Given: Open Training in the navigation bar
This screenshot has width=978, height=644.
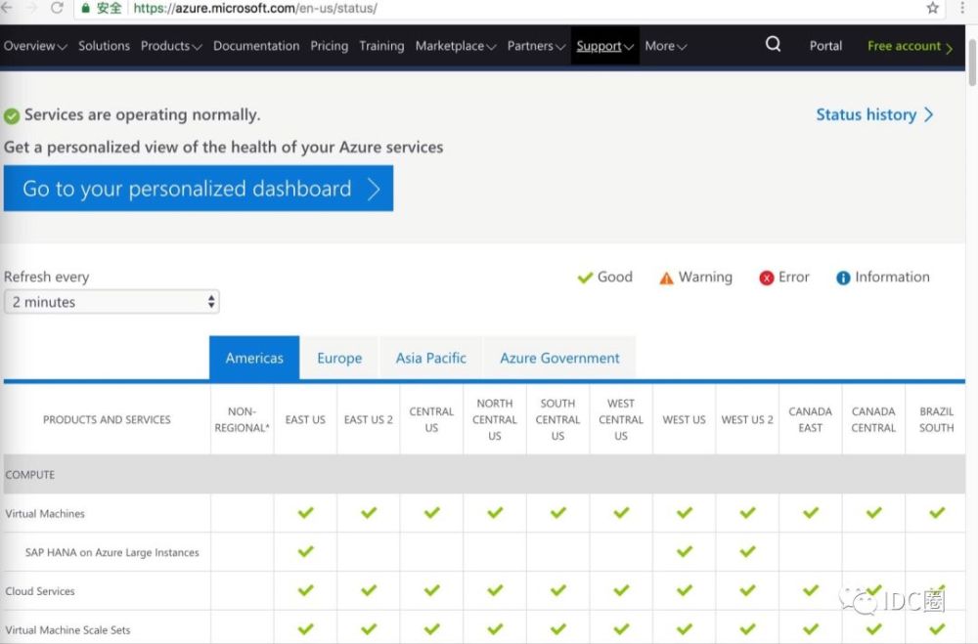Looking at the screenshot, I should pyautogui.click(x=381, y=46).
